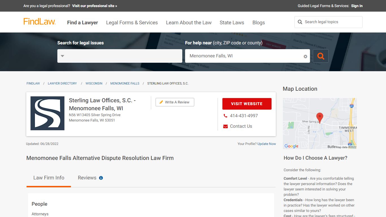Go to the WISCONSIN breadcrumb
The height and width of the screenshot is (217, 386).
tap(94, 84)
